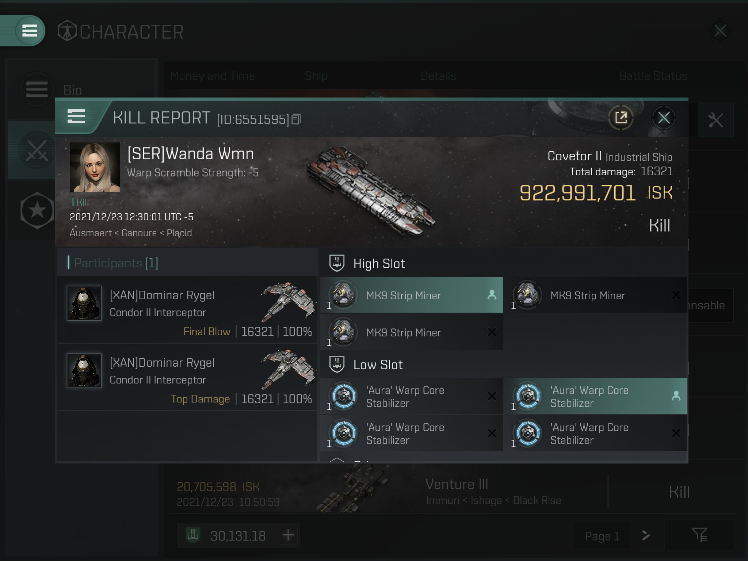View Wanda Wmn's character portrait
This screenshot has width=748, height=561.
click(95, 167)
